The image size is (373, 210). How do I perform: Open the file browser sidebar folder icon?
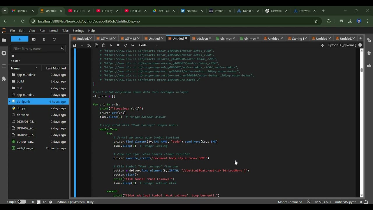[x=4, y=40]
